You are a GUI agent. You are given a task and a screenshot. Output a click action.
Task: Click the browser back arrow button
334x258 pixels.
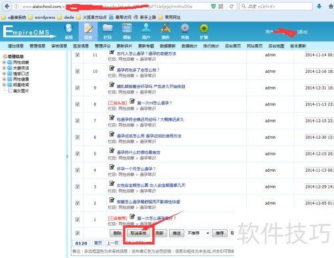click(7, 6)
